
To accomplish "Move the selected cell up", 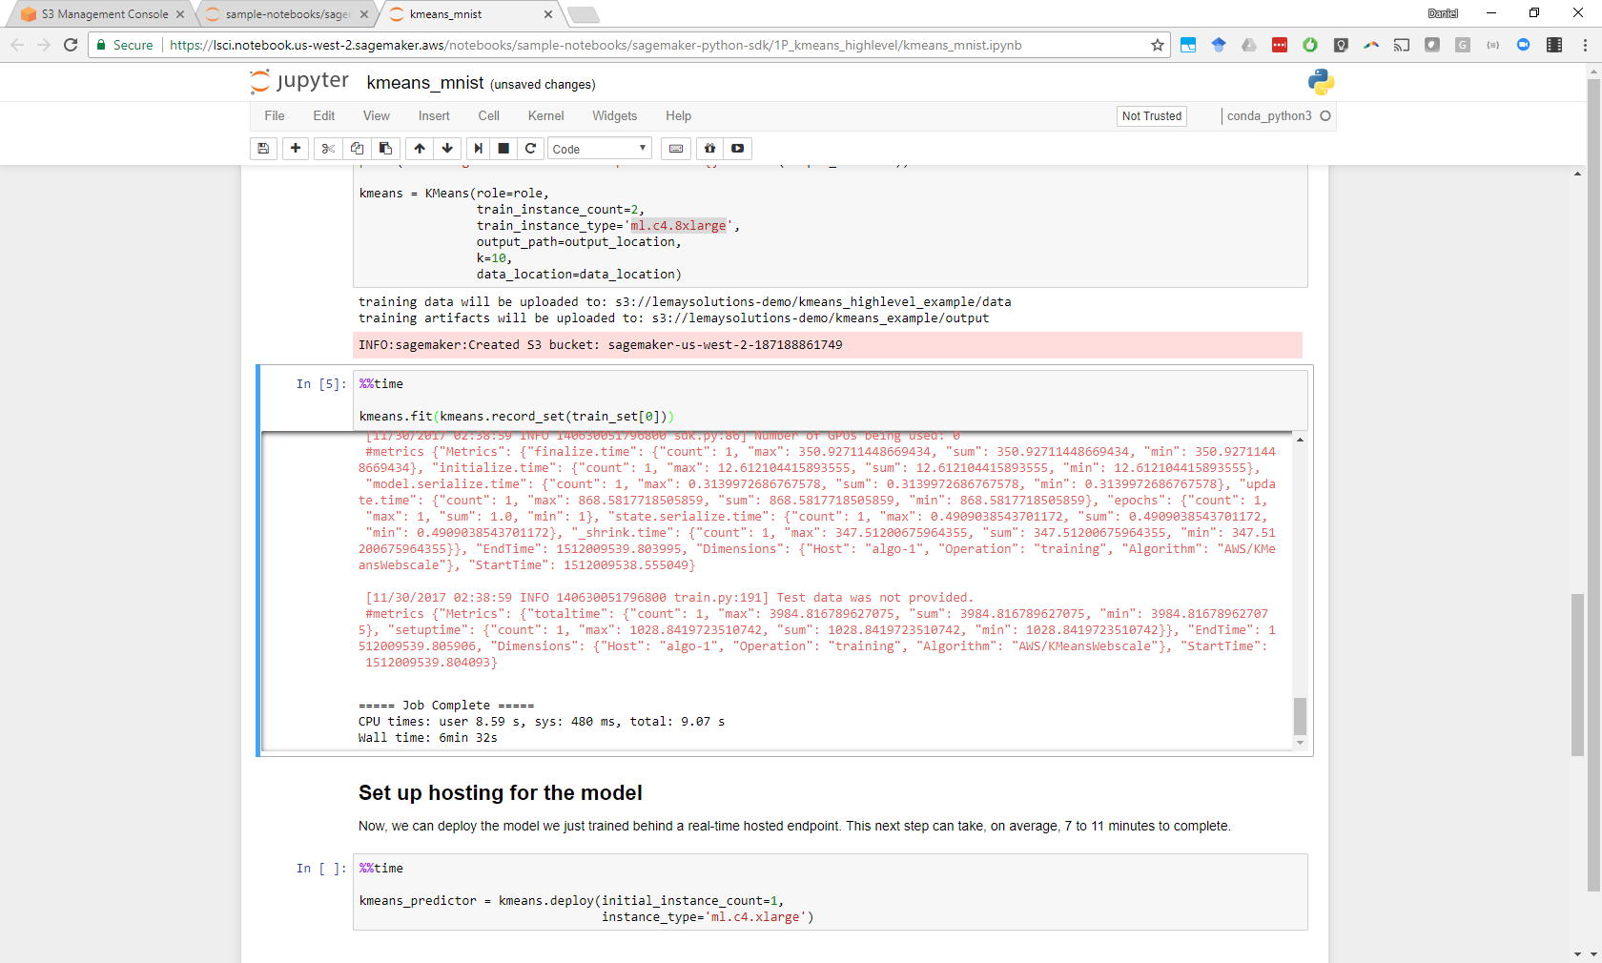I will [x=420, y=149].
